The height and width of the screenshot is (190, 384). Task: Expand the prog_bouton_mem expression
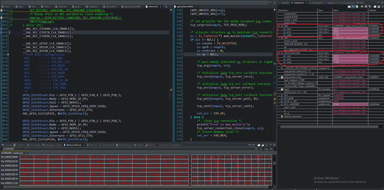click(x=279, y=77)
